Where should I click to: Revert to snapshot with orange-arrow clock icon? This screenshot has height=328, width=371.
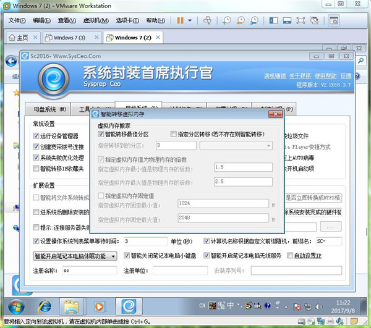pos(241,20)
